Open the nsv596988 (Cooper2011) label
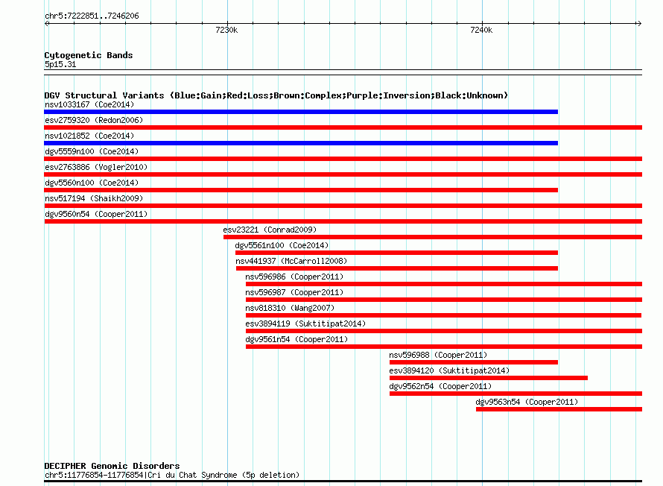 438,355
